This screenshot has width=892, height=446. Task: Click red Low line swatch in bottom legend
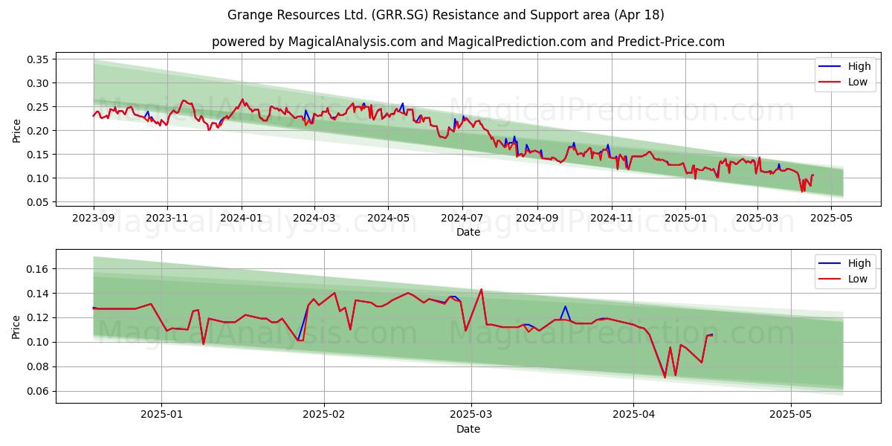(830, 279)
